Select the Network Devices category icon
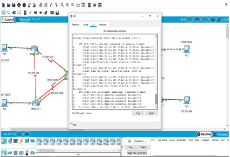 click(4, 141)
